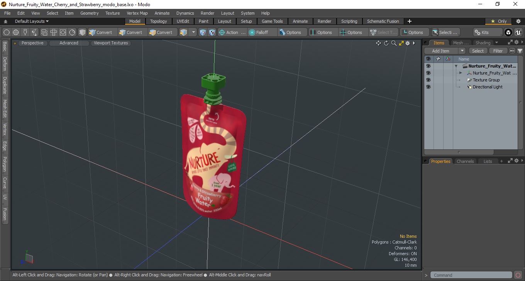Screen dimensions: 525x281
Task: Select the Directional Light item
Action: point(488,87)
